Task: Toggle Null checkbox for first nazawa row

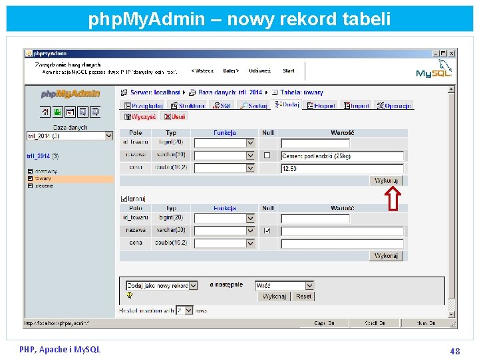Action: (267, 156)
